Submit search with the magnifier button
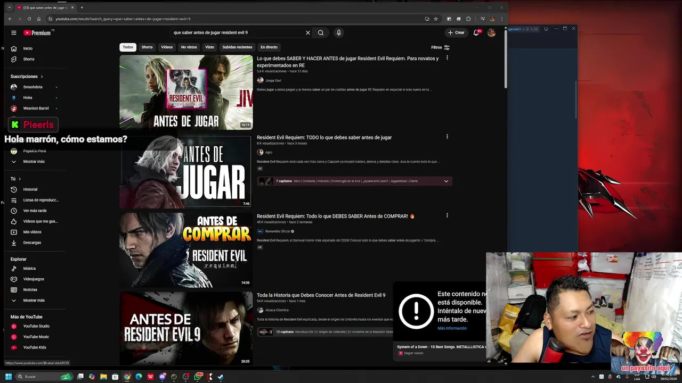 tap(321, 32)
